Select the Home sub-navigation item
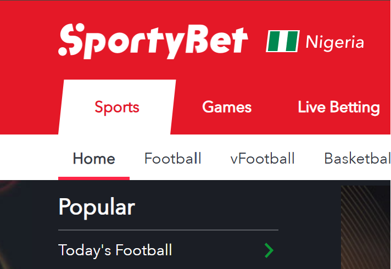Screen dimensions: 391x269 [x=94, y=159]
